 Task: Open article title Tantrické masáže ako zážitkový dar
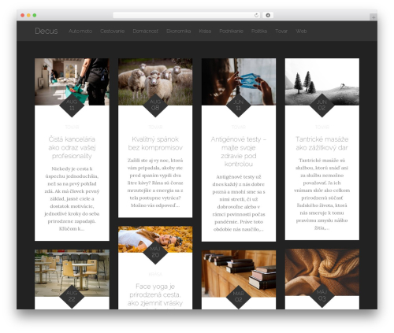pos(322,143)
